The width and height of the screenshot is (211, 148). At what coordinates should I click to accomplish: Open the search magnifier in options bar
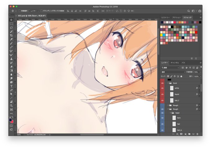(189, 11)
